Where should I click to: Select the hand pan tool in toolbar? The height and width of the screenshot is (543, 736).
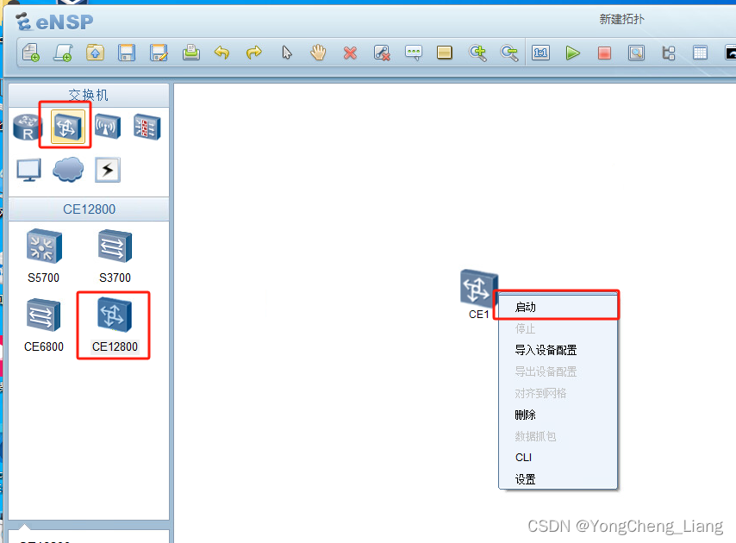[318, 53]
